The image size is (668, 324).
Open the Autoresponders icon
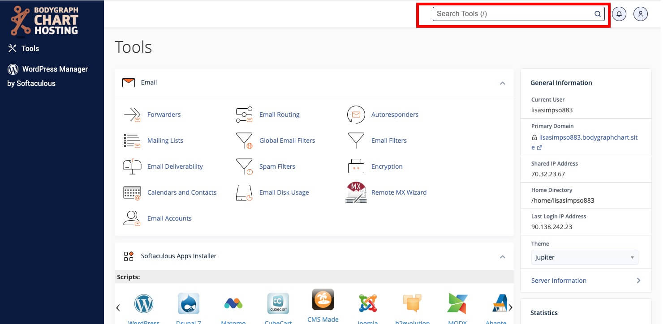(356, 115)
